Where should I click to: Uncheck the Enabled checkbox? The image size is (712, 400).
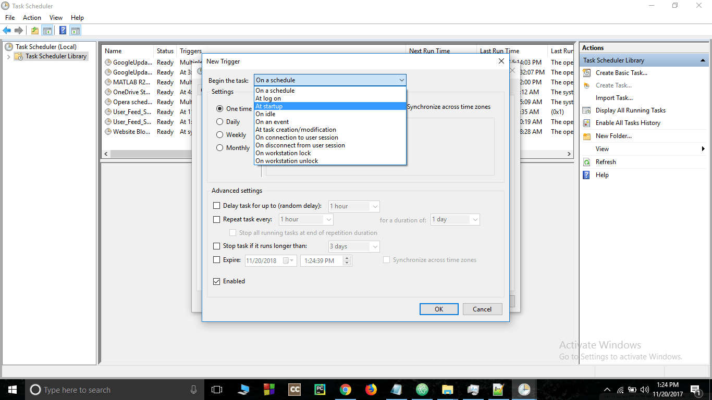(x=217, y=281)
